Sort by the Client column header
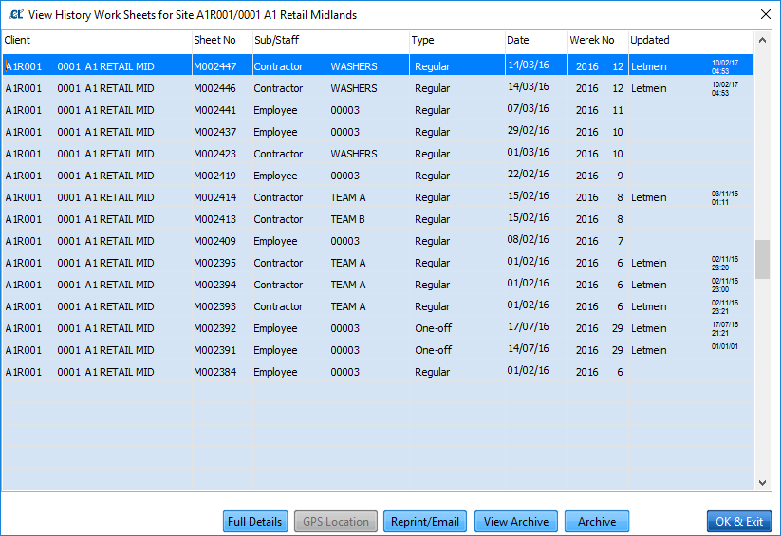Image resolution: width=781 pixels, height=536 pixels. [97, 40]
